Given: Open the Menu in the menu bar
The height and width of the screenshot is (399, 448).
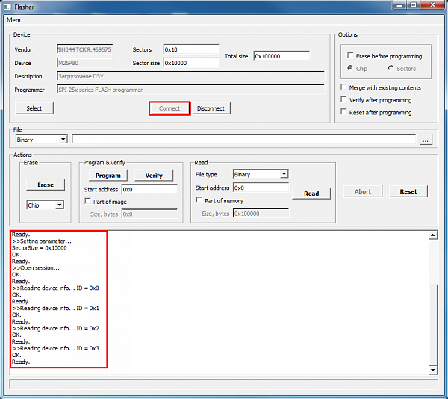Looking at the screenshot, I should tap(14, 19).
